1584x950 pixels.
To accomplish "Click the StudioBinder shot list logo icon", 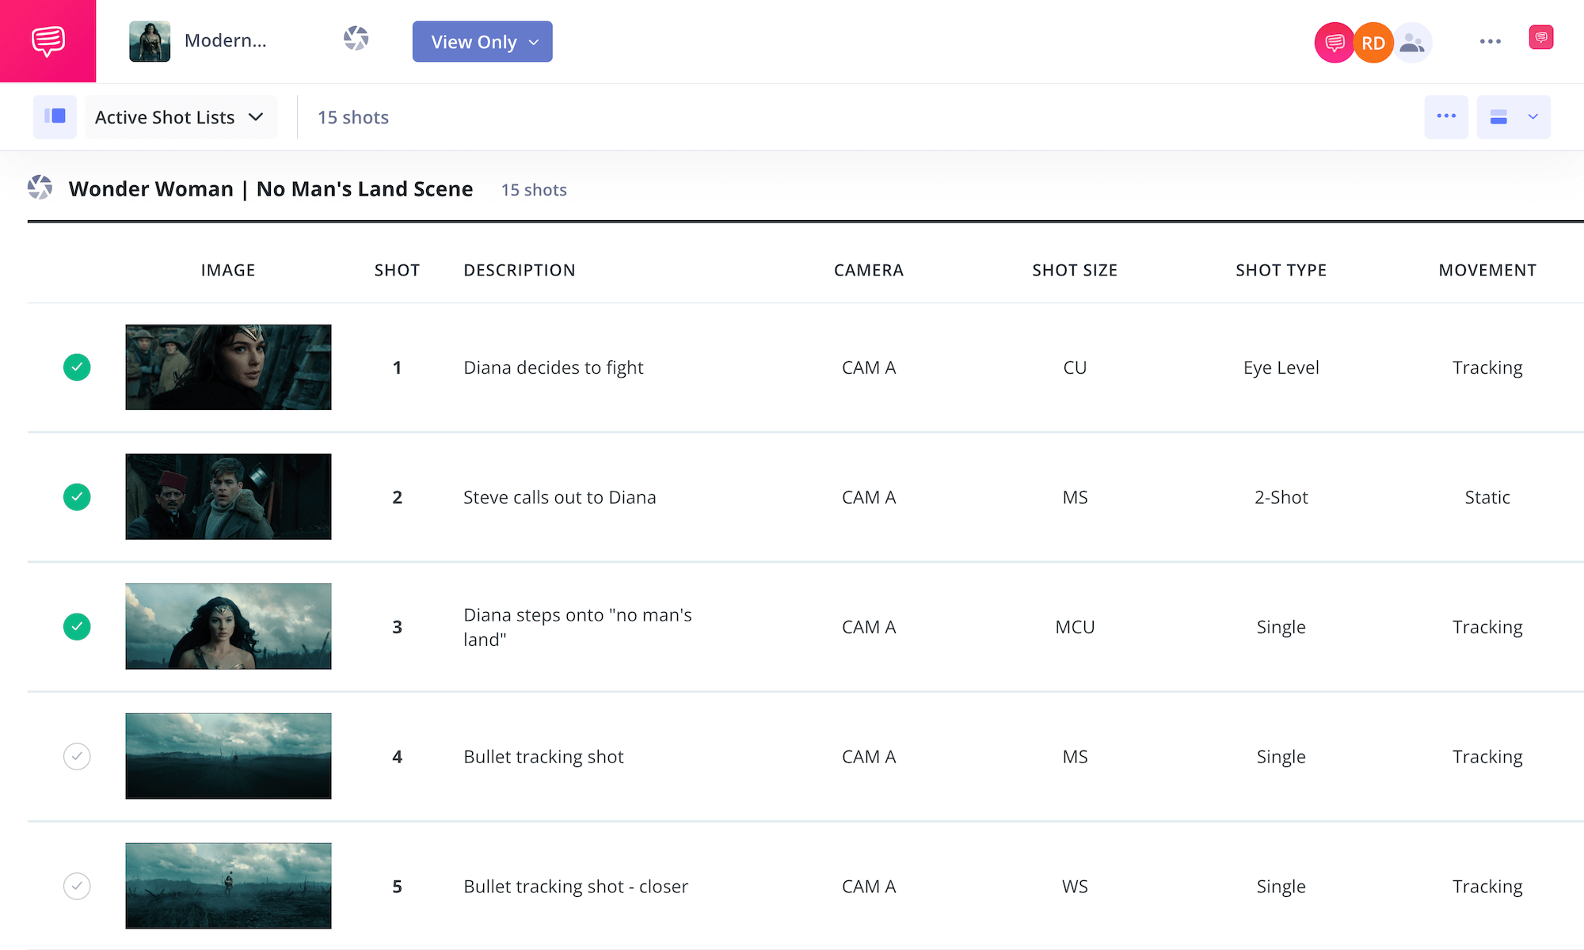I will click(356, 40).
